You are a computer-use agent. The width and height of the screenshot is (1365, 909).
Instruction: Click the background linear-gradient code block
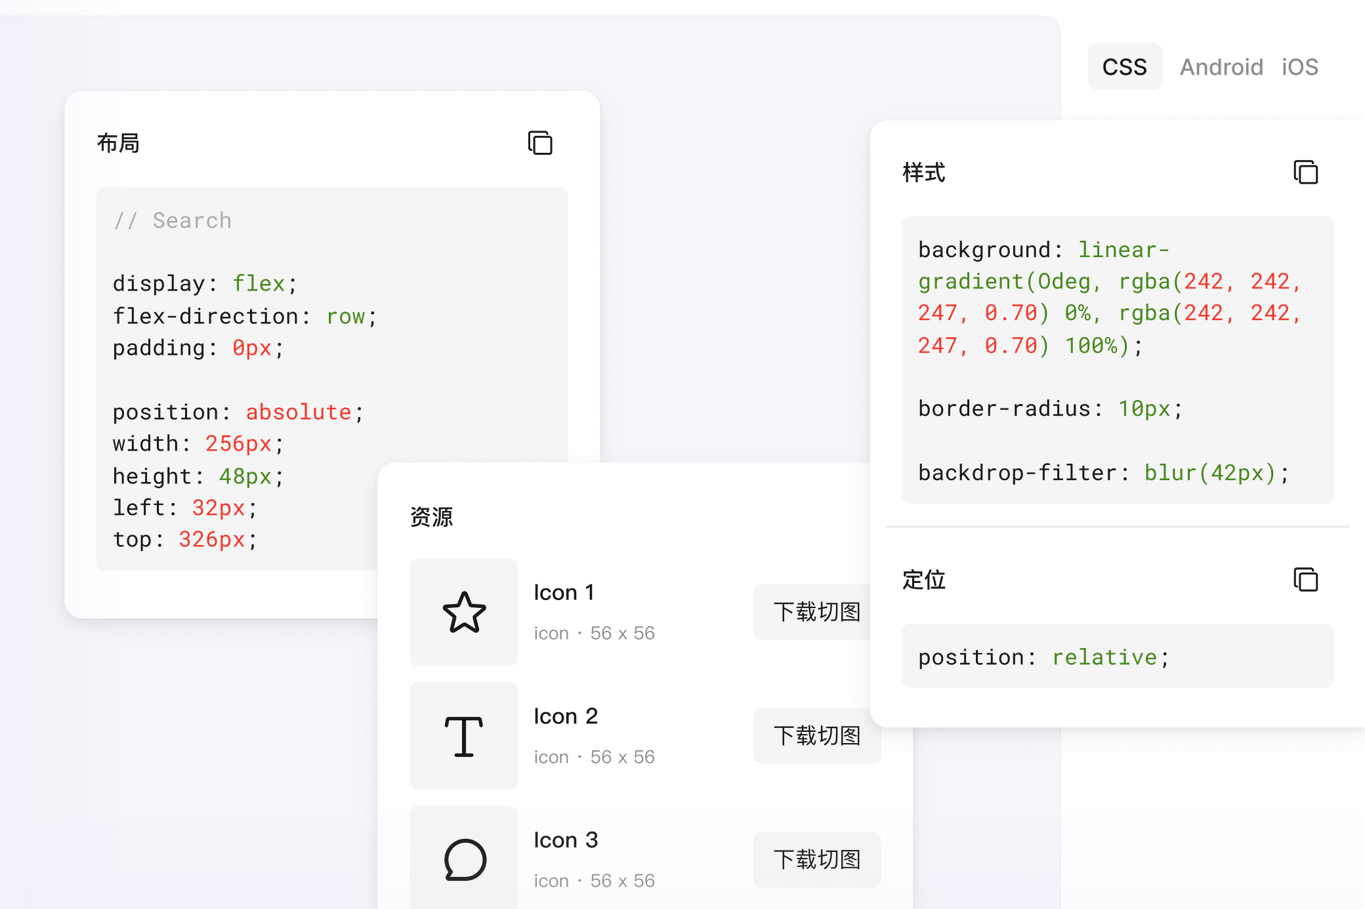(x=1109, y=297)
